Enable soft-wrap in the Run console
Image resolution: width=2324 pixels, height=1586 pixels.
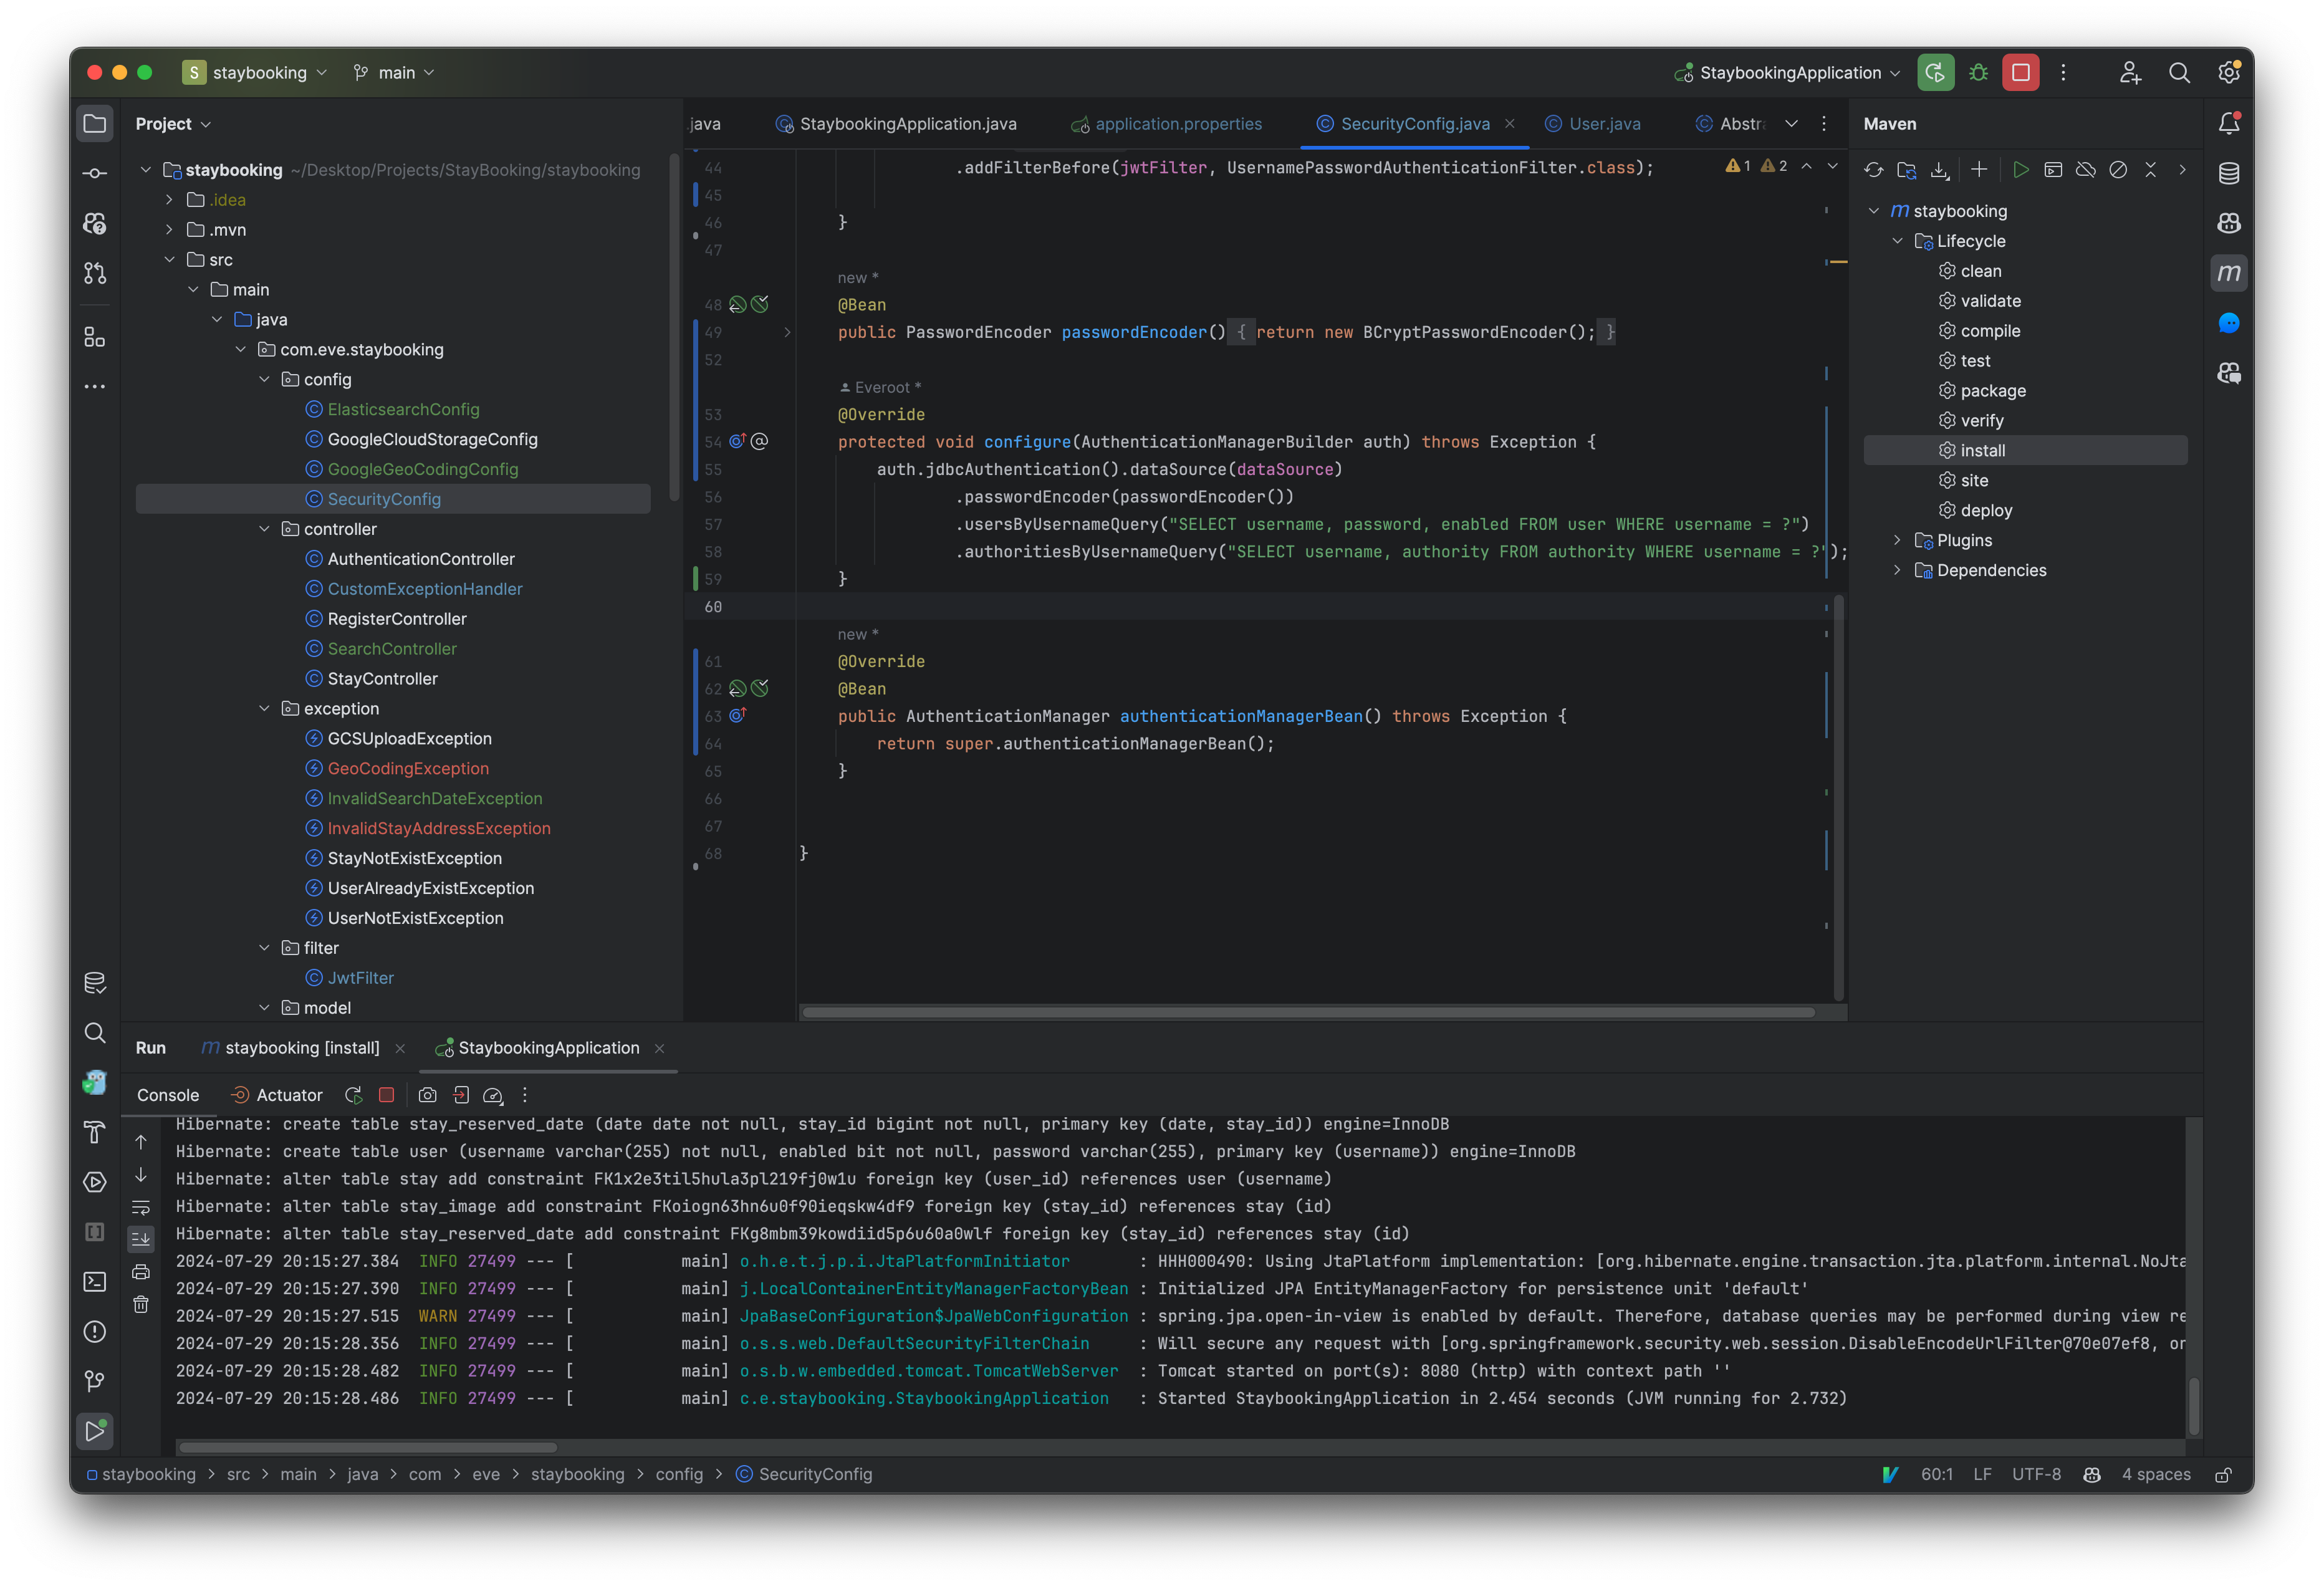point(141,1207)
